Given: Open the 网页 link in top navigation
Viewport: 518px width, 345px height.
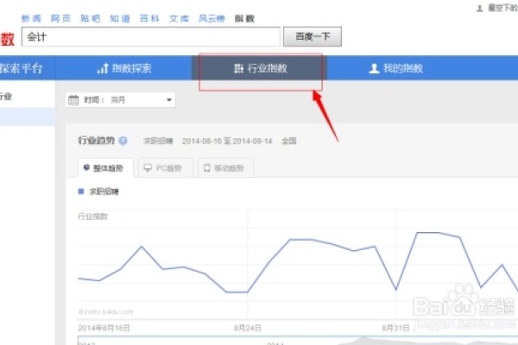Looking at the screenshot, I should point(60,18).
